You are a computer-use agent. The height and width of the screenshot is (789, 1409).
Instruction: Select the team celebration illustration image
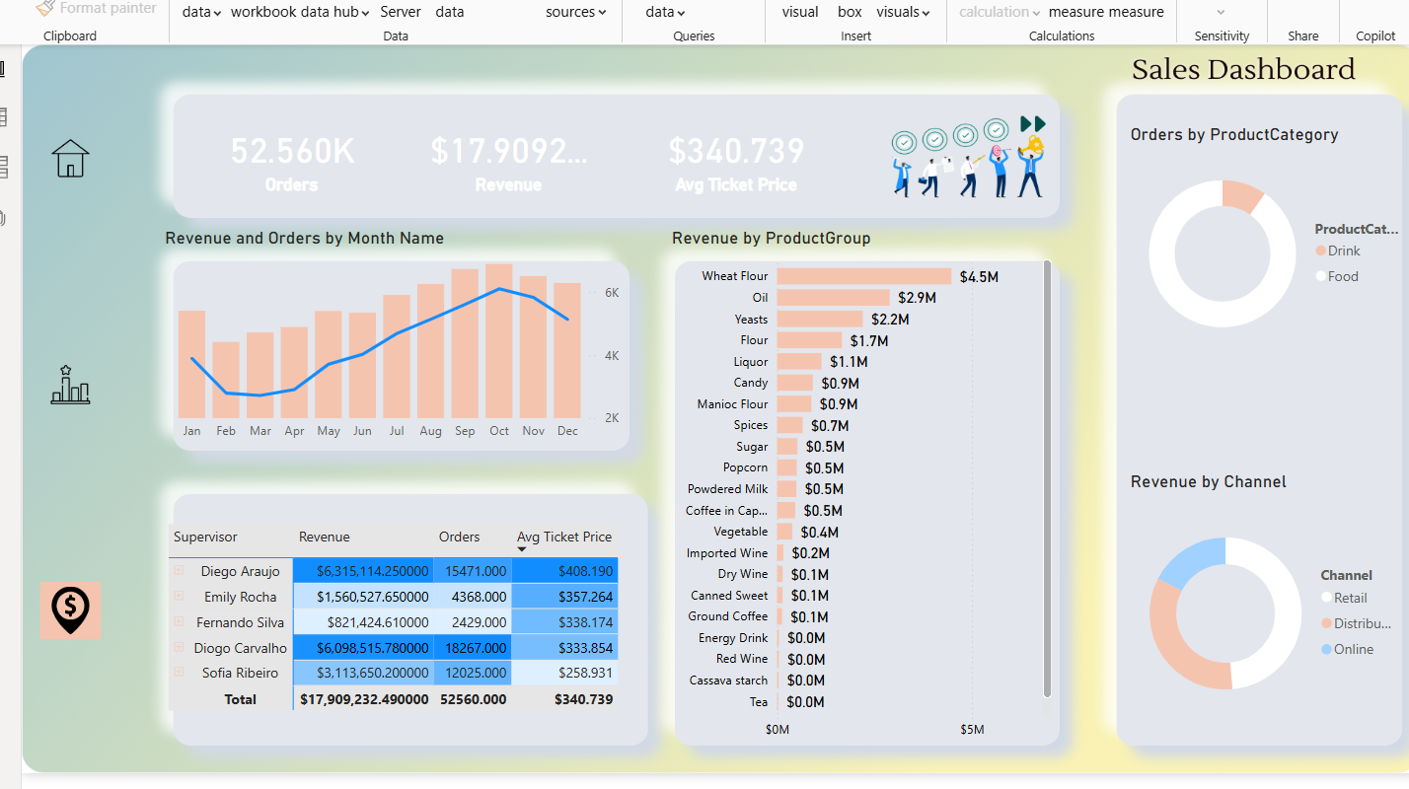[x=968, y=156]
